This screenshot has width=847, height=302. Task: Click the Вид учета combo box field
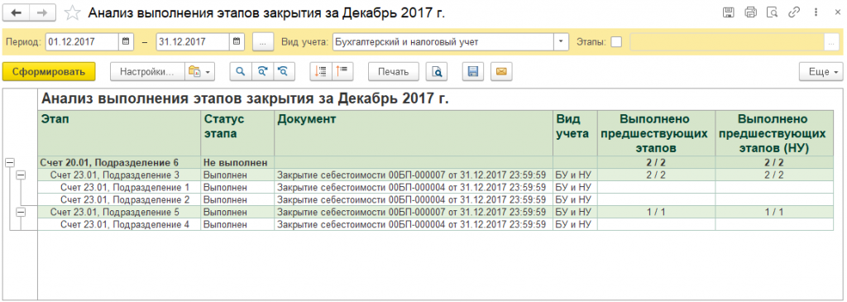(x=443, y=41)
